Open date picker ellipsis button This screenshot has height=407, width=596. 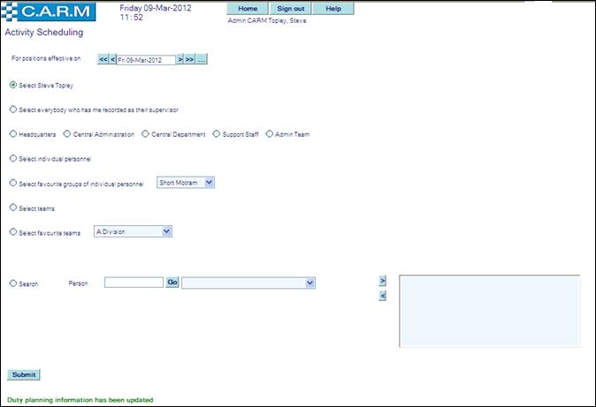pyautogui.click(x=202, y=59)
